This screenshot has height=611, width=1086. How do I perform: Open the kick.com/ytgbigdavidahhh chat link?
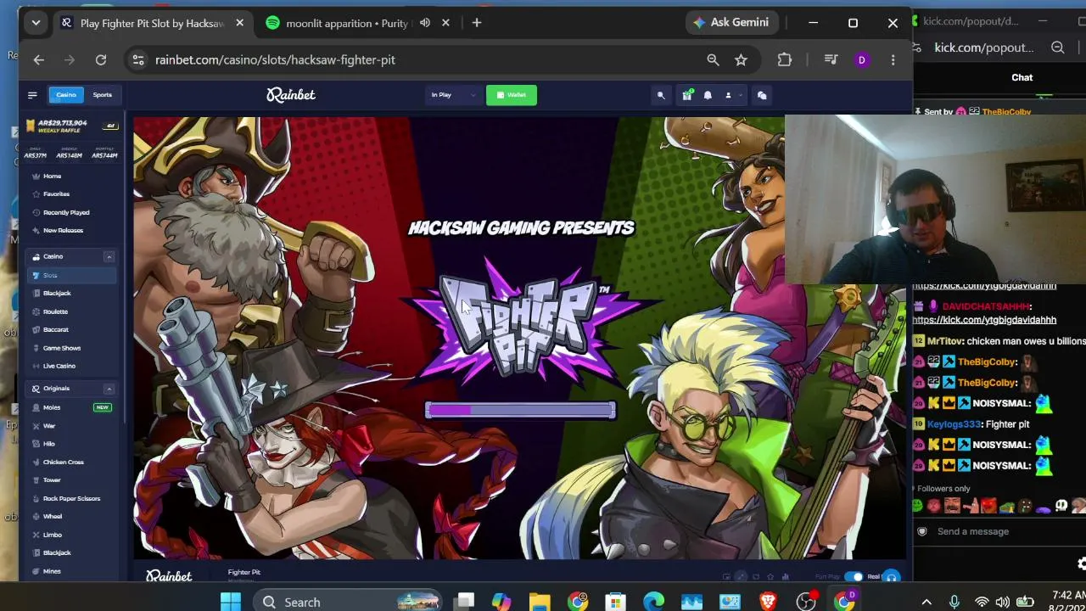point(984,320)
